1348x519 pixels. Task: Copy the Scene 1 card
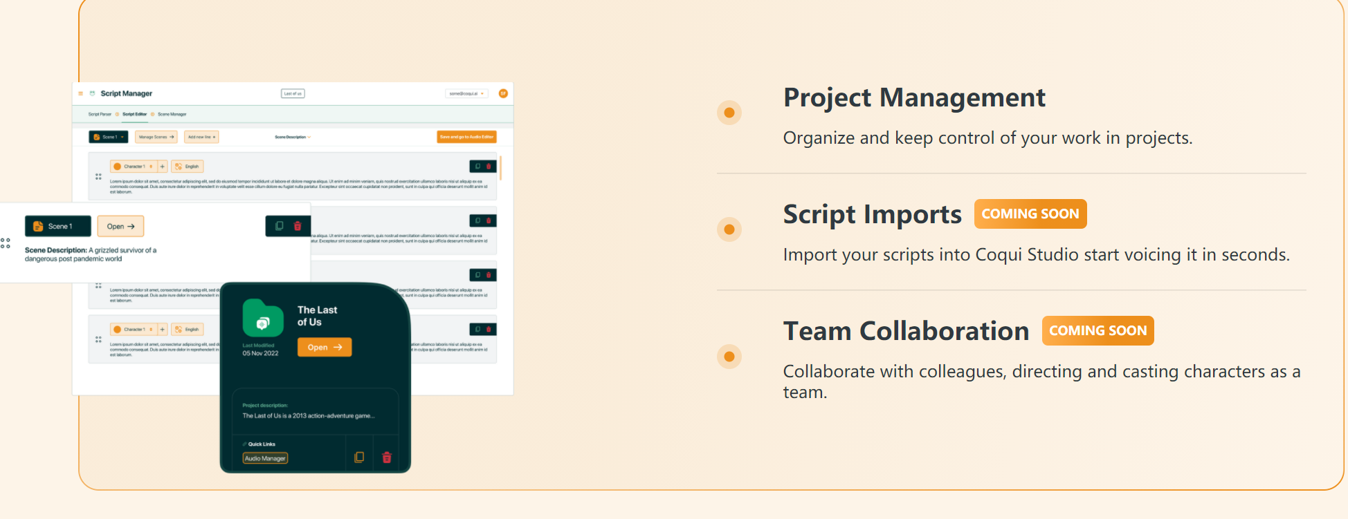pyautogui.click(x=280, y=226)
